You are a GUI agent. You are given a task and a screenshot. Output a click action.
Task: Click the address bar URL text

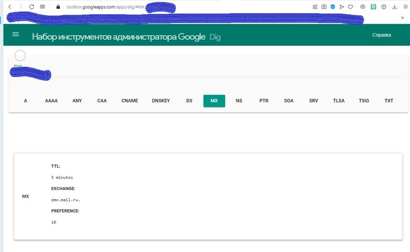click(x=105, y=7)
